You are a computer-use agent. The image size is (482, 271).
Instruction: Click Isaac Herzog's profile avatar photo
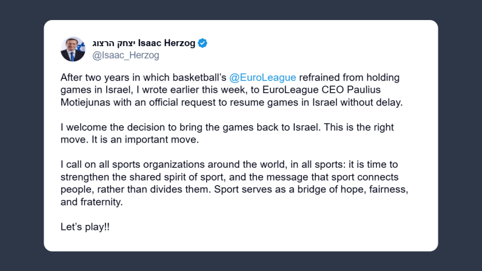point(73,49)
